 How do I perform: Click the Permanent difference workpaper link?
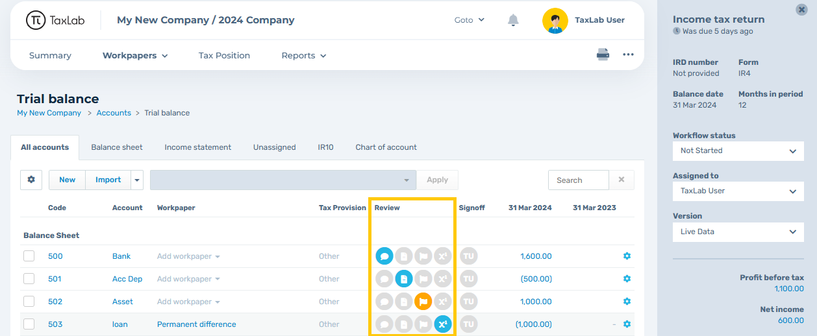[197, 324]
